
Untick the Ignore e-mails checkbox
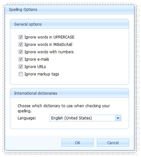point(21,59)
